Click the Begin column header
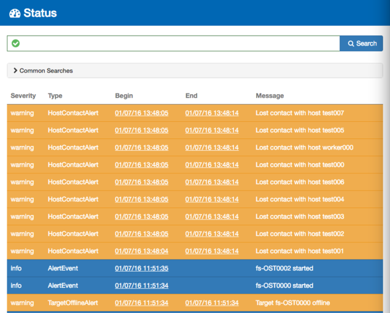390x313 pixels. [124, 96]
